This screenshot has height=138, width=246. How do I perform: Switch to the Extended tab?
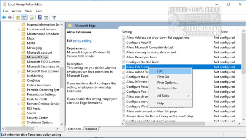(74, 129)
